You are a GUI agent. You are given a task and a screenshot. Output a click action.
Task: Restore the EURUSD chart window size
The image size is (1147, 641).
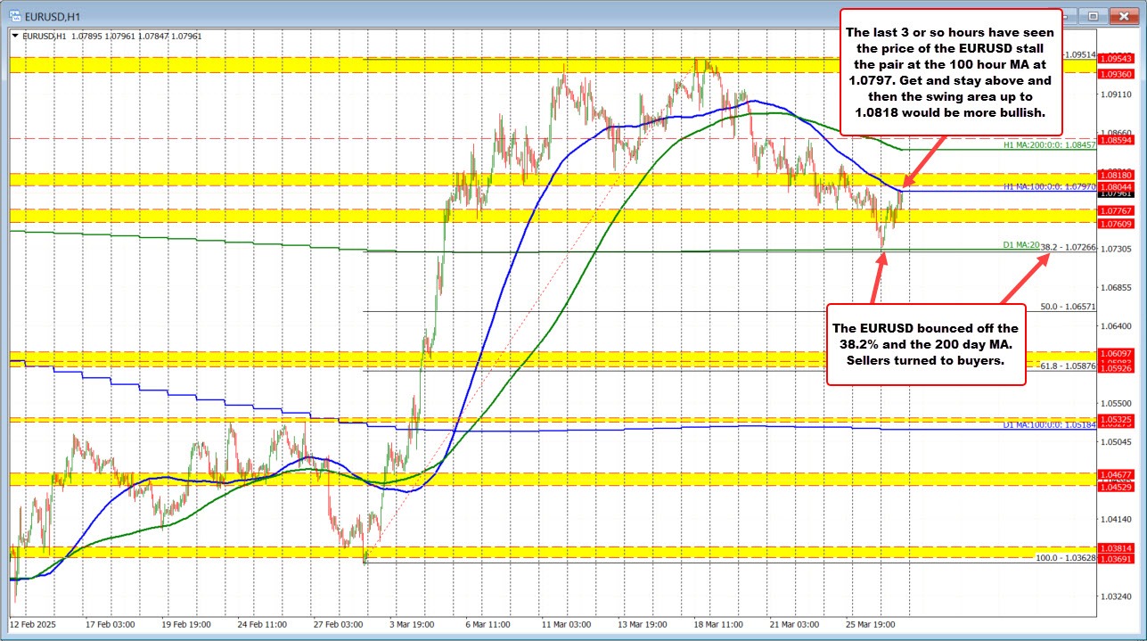(x=1094, y=15)
